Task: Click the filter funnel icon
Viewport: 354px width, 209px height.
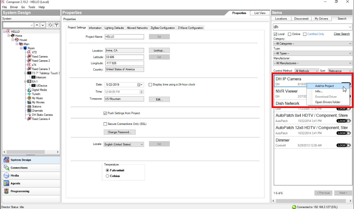Action: click(56, 25)
